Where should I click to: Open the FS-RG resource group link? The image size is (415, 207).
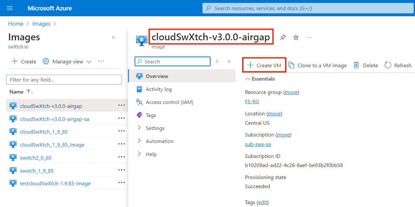(x=252, y=102)
